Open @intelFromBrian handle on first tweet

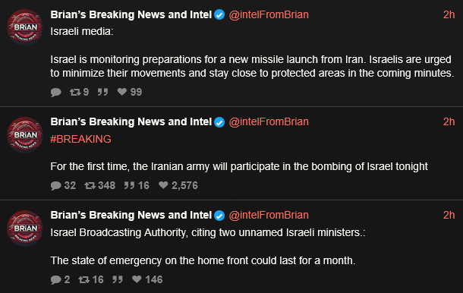(x=269, y=14)
